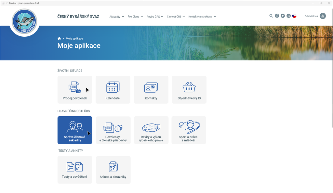Open Odstrčilová user profile avatar

pyautogui.click(x=323, y=16)
